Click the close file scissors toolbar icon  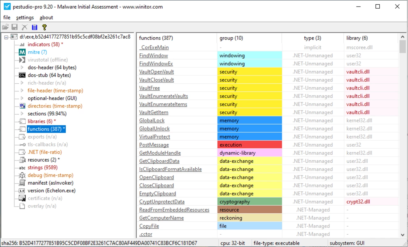pyautogui.click(x=25, y=27)
